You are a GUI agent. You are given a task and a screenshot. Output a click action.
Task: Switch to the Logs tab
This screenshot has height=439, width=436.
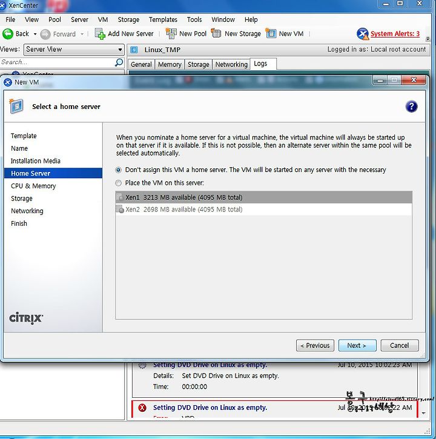click(x=263, y=64)
